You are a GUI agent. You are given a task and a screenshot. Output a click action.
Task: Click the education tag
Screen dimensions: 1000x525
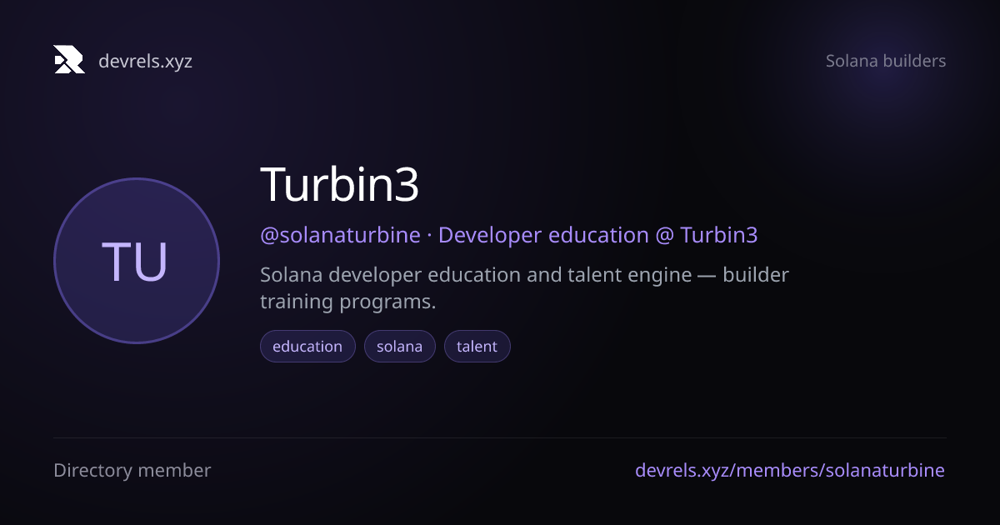coord(307,347)
